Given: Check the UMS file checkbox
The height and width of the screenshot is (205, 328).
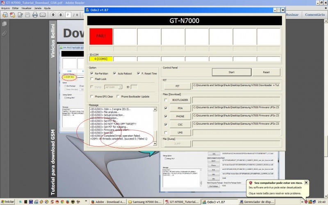Looking at the screenshot, I should pyautogui.click(x=166, y=132).
